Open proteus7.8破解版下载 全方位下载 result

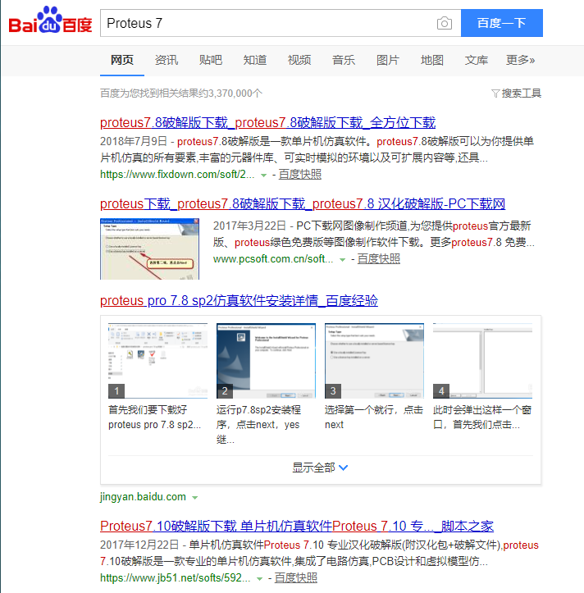(267, 122)
